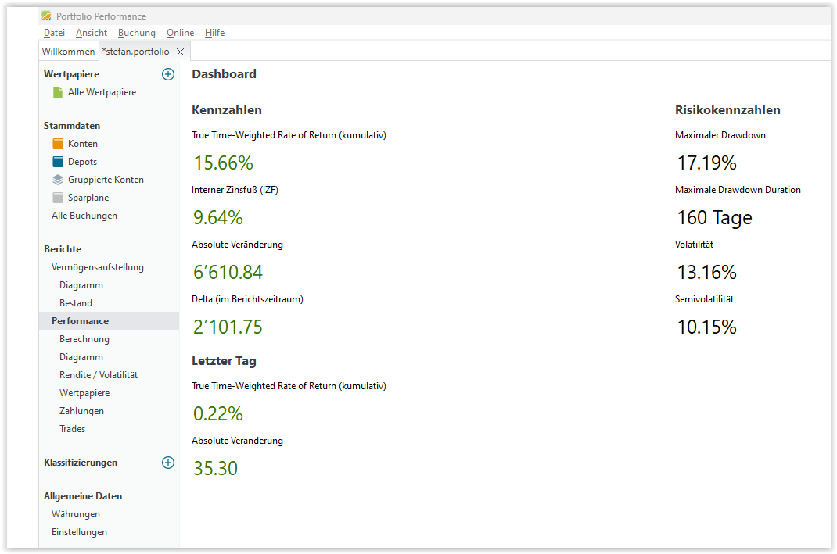
Task: Open the Buchung menu
Action: [136, 33]
